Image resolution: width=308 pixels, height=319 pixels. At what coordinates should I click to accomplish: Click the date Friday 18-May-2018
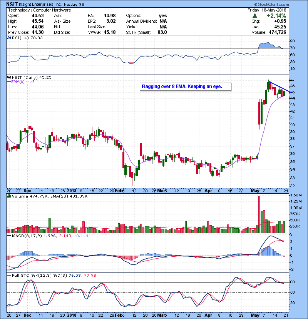pos(267,10)
